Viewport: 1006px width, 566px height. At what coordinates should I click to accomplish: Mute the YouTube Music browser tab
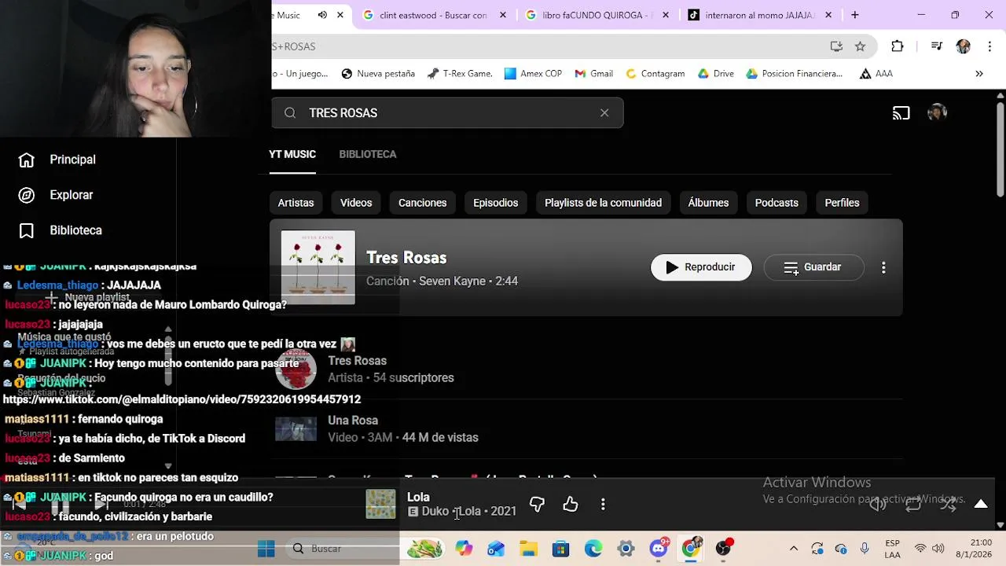322,15
